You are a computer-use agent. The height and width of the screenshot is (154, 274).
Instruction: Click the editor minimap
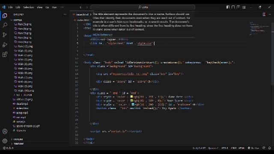click(260, 29)
